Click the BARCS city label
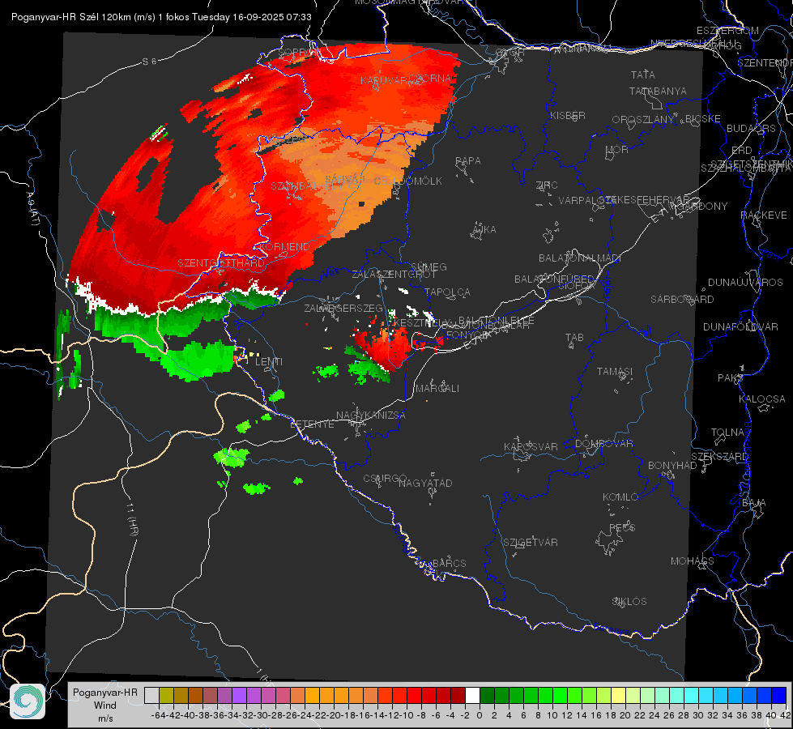793x729 pixels. click(449, 563)
